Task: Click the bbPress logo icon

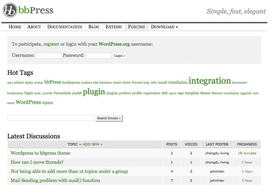Action: pyautogui.click(x=10, y=10)
